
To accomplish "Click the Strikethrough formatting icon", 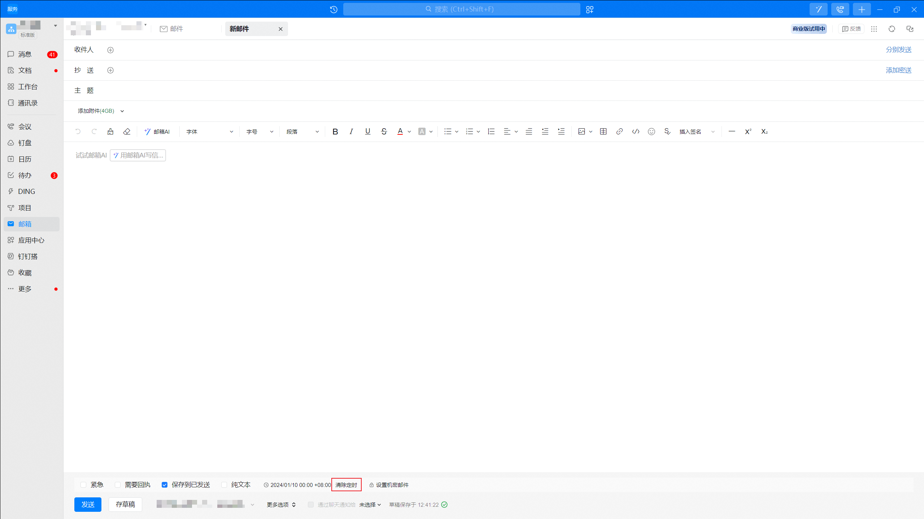I will click(x=384, y=131).
